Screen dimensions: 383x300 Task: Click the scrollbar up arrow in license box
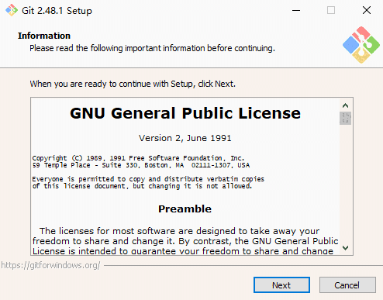pyautogui.click(x=345, y=105)
